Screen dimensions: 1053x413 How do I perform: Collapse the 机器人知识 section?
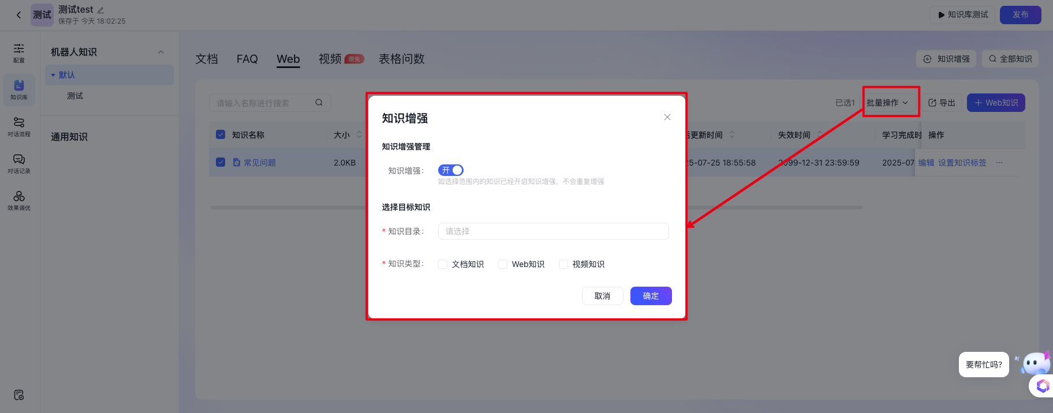click(161, 52)
